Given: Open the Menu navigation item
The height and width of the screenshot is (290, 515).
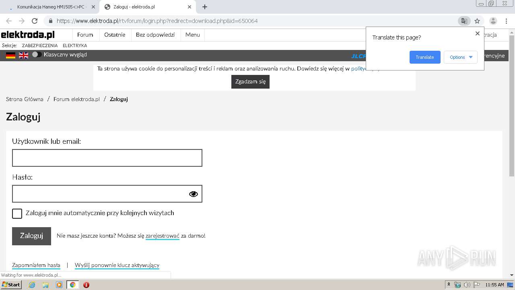Looking at the screenshot, I should pyautogui.click(x=193, y=35).
